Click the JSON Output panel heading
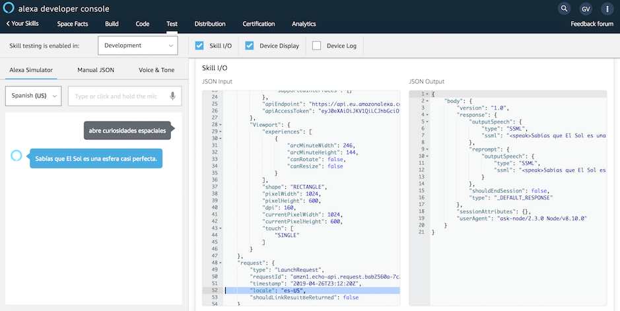 click(x=427, y=81)
